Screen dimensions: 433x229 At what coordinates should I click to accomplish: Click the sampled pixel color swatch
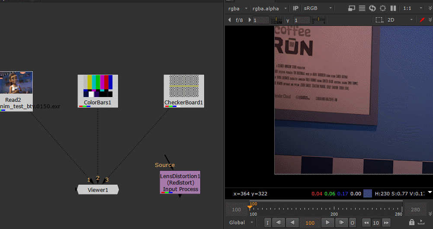(368, 194)
